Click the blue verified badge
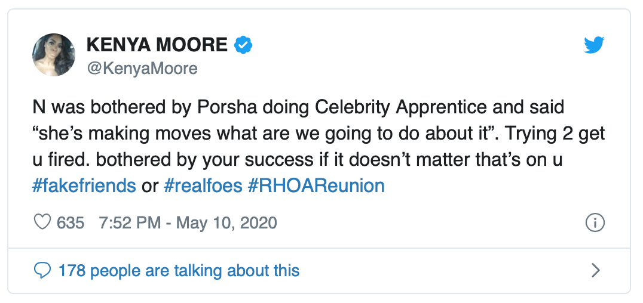643x303 pixels. (243, 44)
